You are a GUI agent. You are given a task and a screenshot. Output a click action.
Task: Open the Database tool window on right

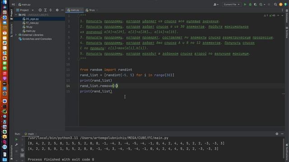[x=287, y=16]
